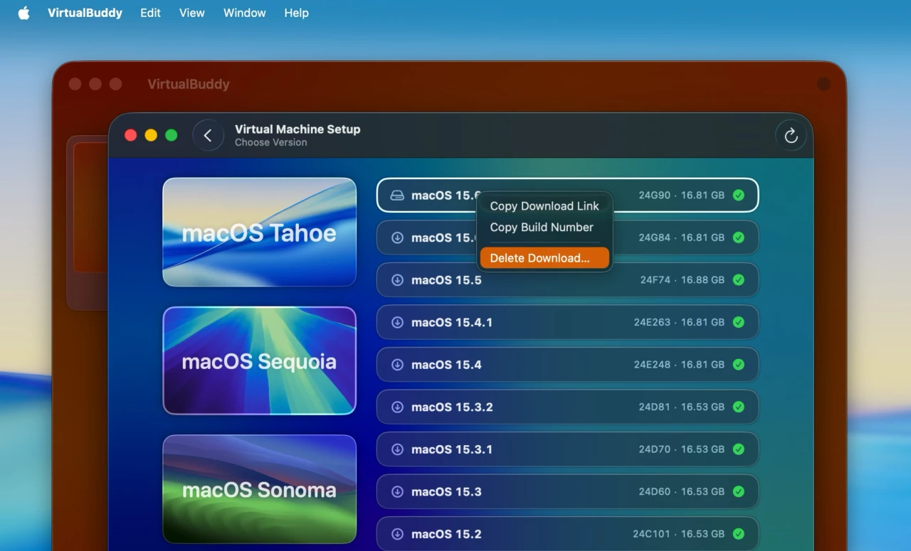Click the drive icon on selected row
Viewport: 911px width, 551px height.
click(x=397, y=196)
